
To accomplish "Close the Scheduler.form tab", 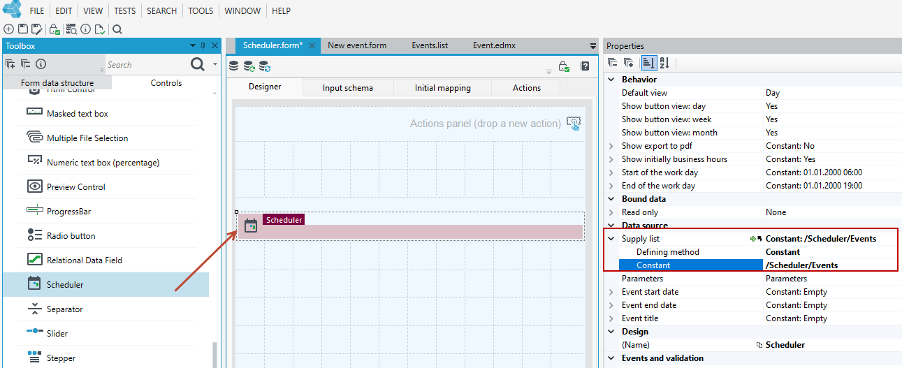I will click(312, 46).
